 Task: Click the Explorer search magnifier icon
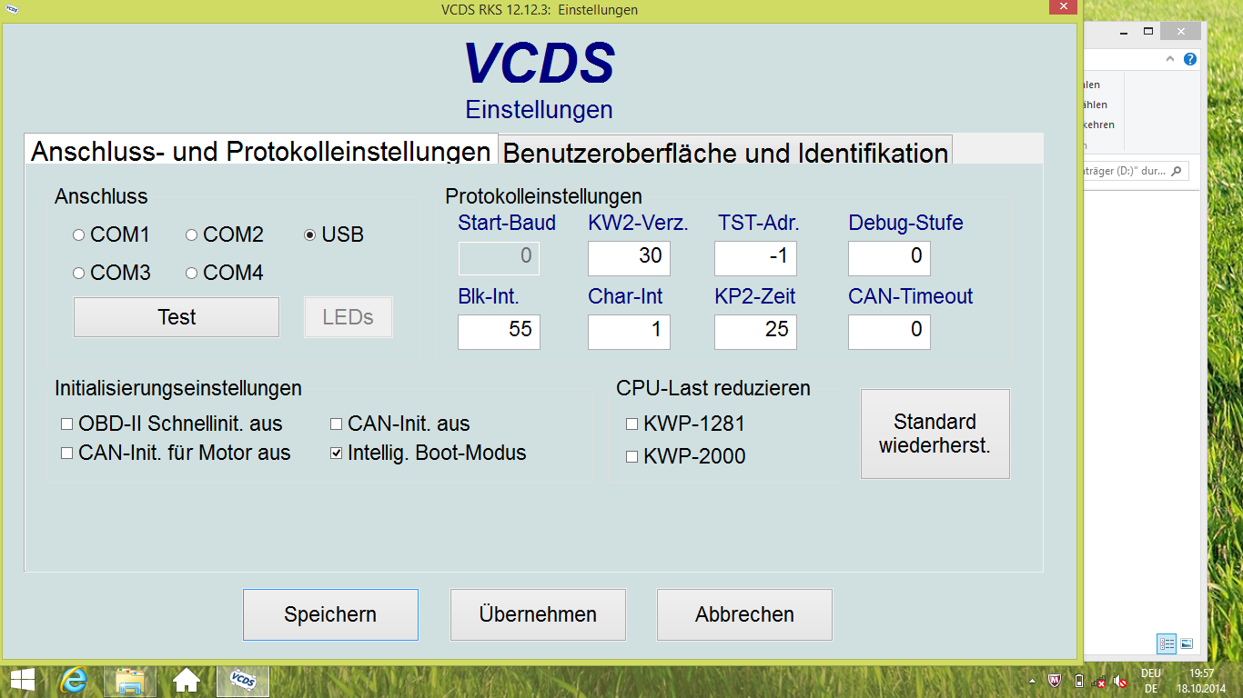point(1177,171)
